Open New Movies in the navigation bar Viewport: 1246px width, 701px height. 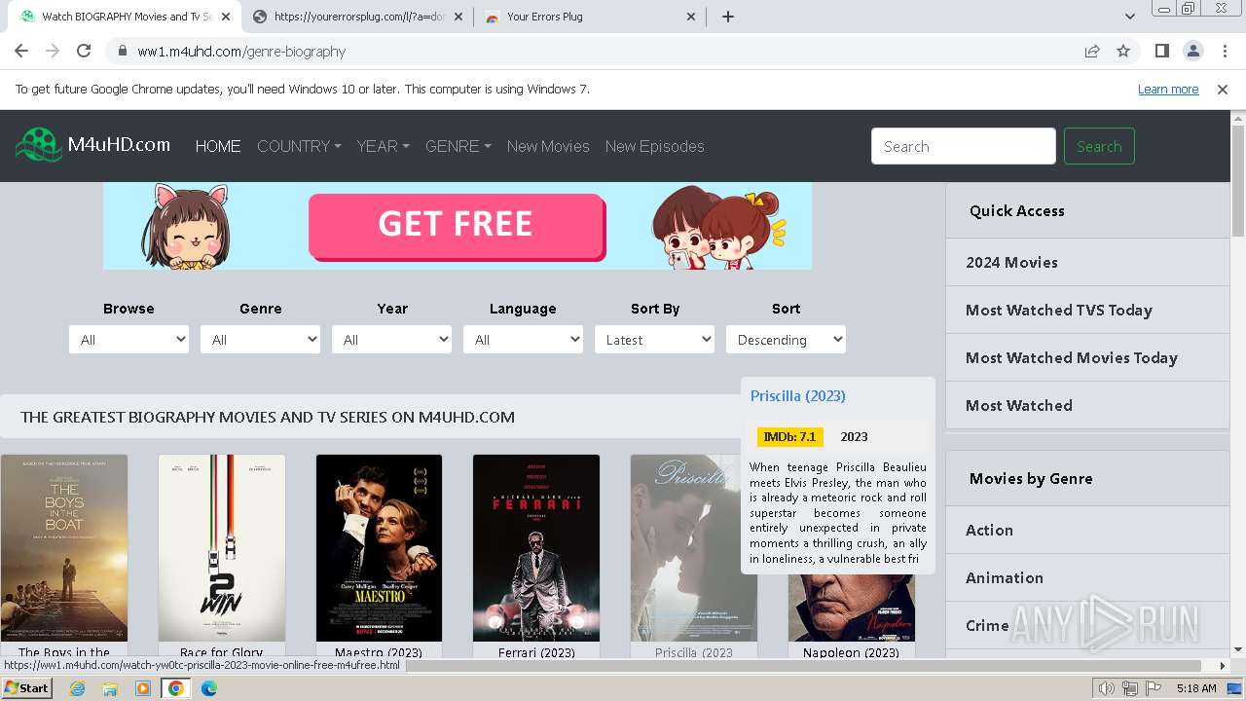[x=548, y=146]
